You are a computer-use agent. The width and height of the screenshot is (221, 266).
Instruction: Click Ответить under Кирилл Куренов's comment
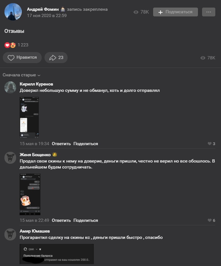point(61,144)
